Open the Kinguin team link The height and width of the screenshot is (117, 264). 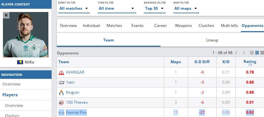click(x=72, y=92)
